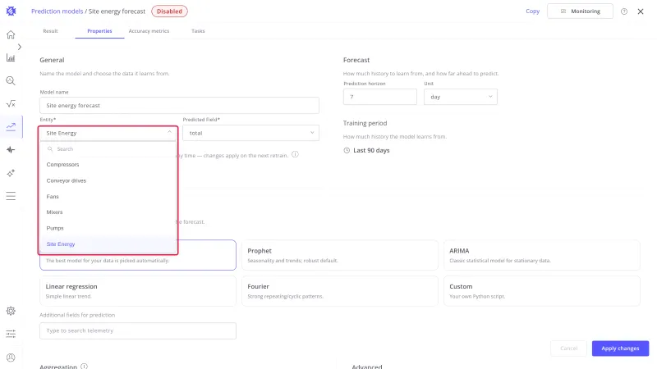Open the bar chart dashboards icon
657x369 pixels.
(x=11, y=57)
